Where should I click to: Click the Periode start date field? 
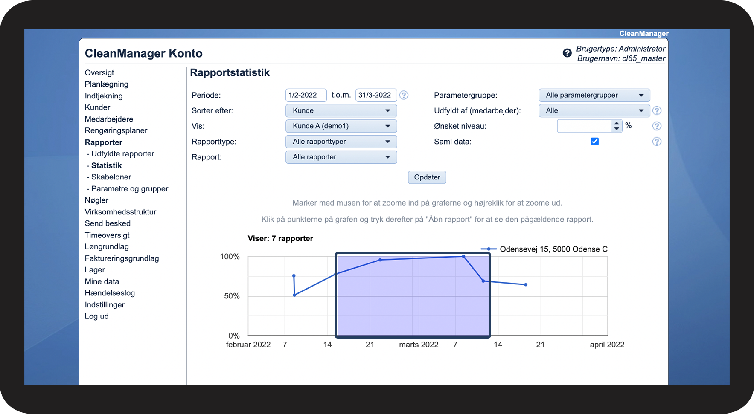coord(306,95)
